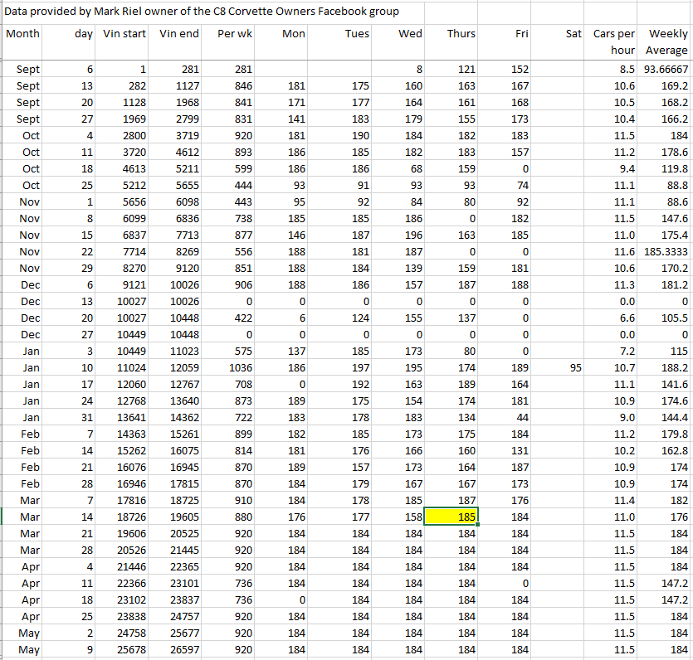The height and width of the screenshot is (660, 693).
Task: Select the Vin start cell showing 10449 for Jan 3
Action: point(124,351)
